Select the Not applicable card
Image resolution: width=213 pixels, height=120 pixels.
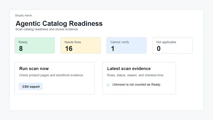tap(172, 45)
